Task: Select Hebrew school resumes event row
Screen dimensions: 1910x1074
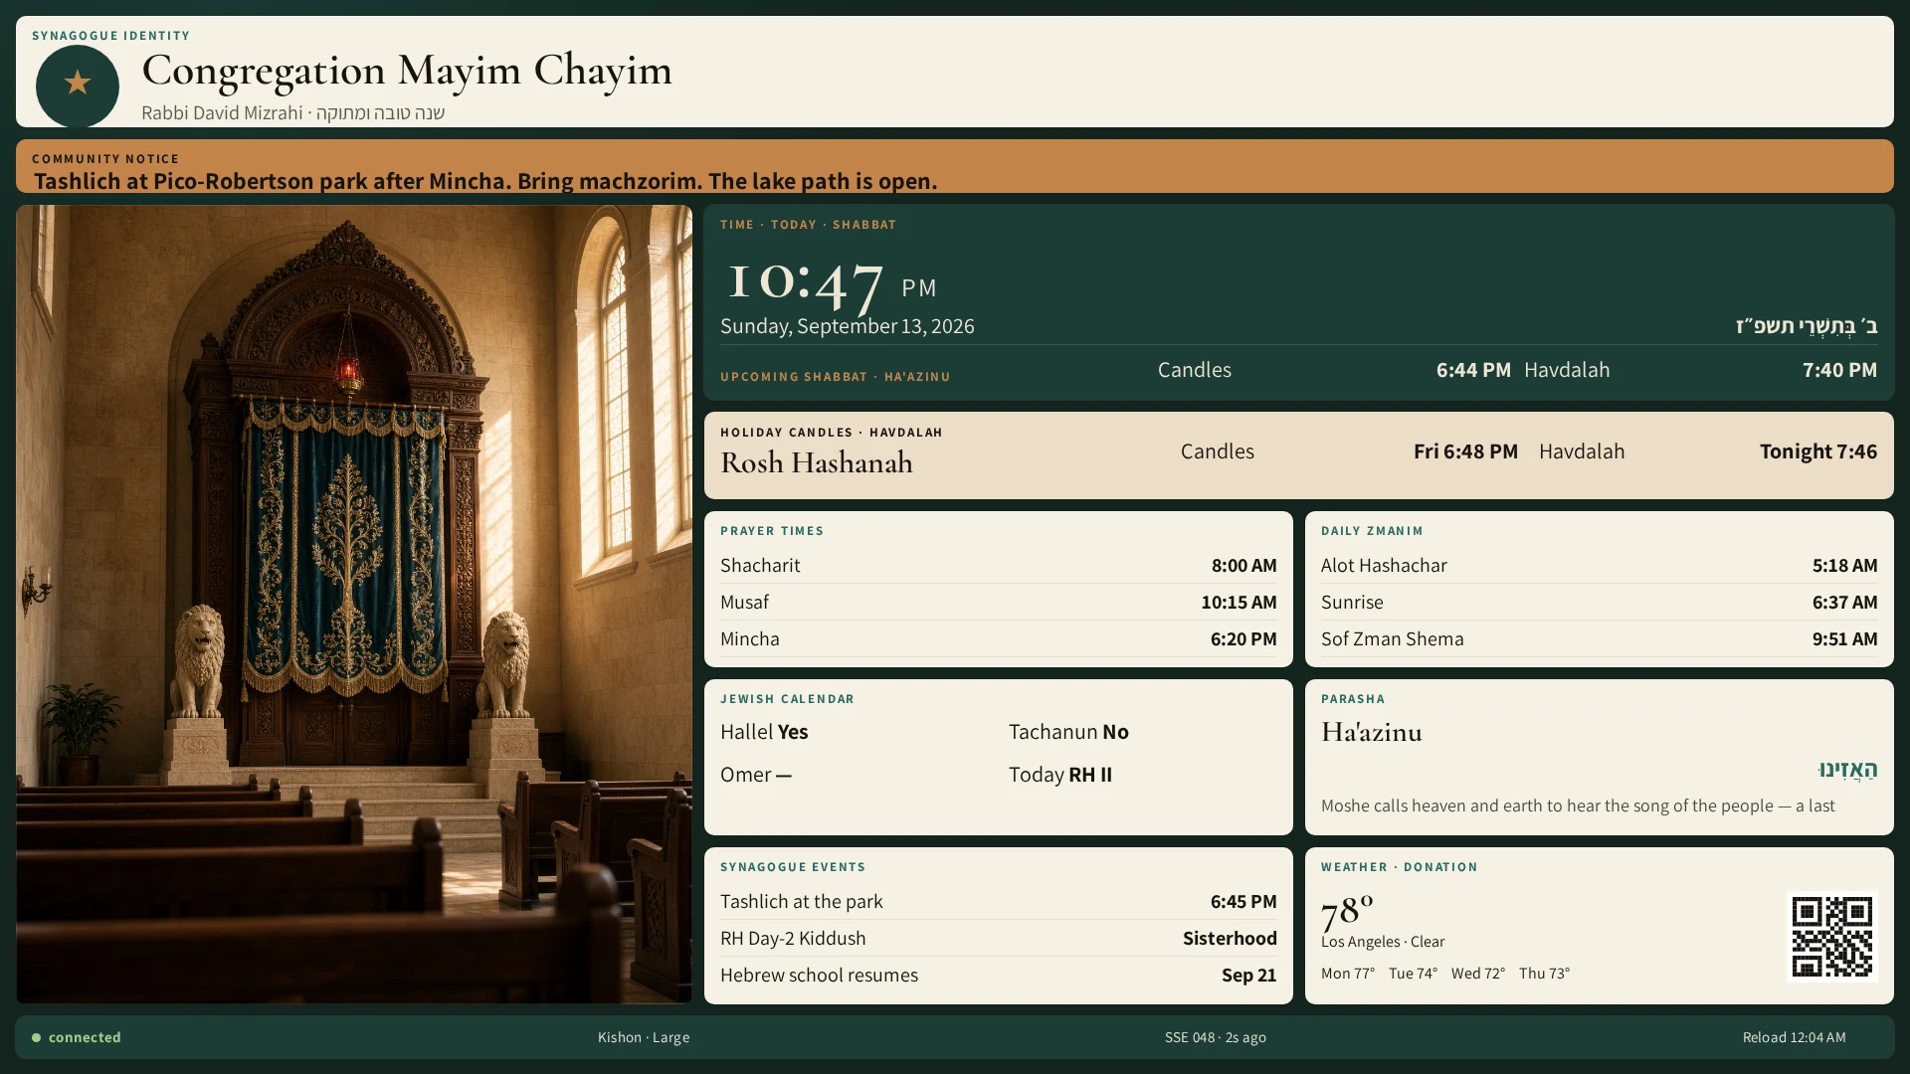Action: [999, 975]
